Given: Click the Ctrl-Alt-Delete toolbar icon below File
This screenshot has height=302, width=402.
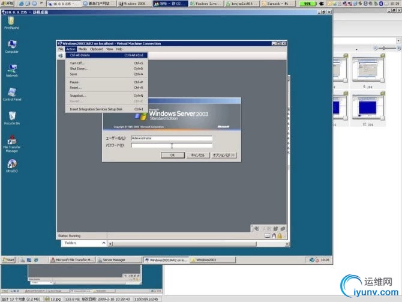Looking at the screenshot, I should tap(61, 55).
